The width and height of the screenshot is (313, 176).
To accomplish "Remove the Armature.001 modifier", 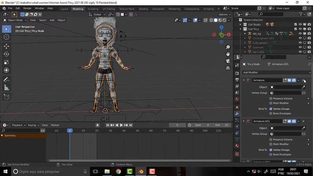I will coord(303,121).
